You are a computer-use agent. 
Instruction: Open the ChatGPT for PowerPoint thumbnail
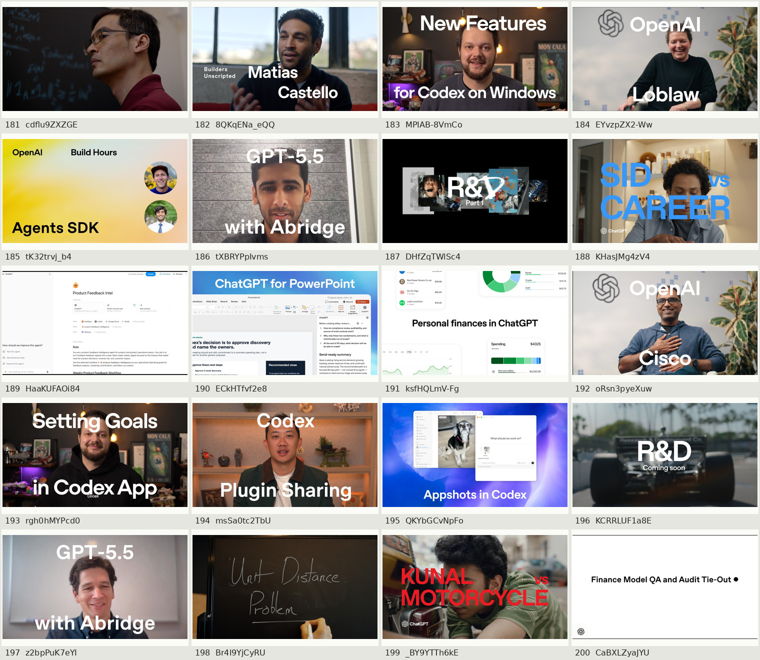pyautogui.click(x=285, y=323)
